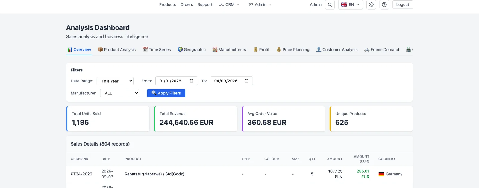Click the Germany flag in KT24-2026 row
The width and height of the screenshot is (479, 188).
click(381, 174)
